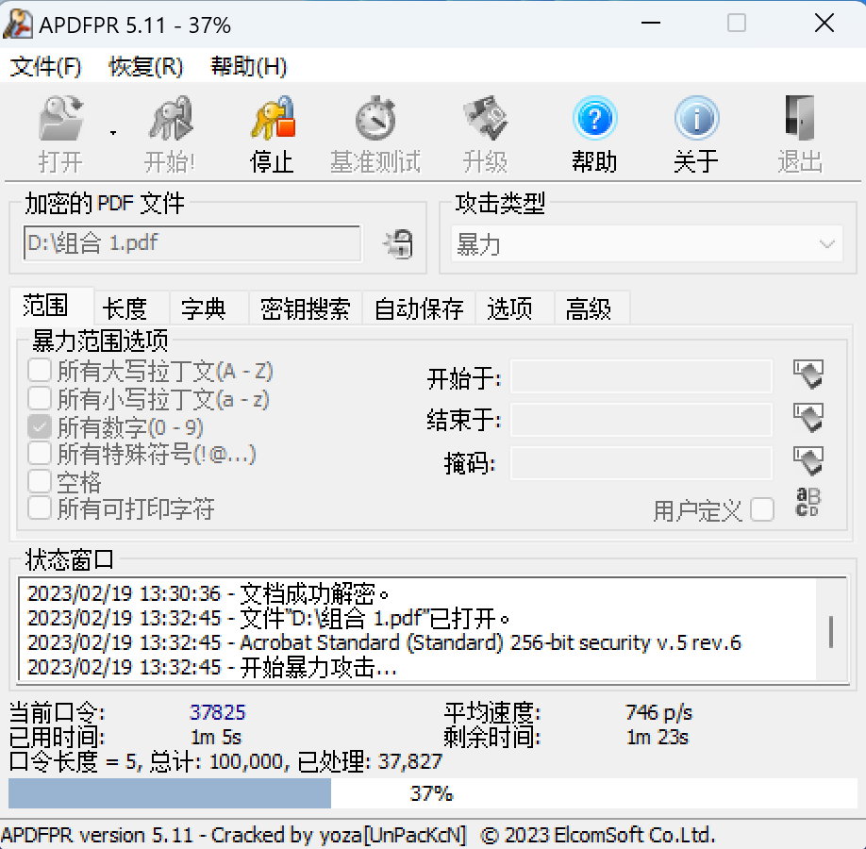Click the Benchmark (基准测试) stopwatch icon
This screenshot has height=849, width=866.
pos(375,118)
